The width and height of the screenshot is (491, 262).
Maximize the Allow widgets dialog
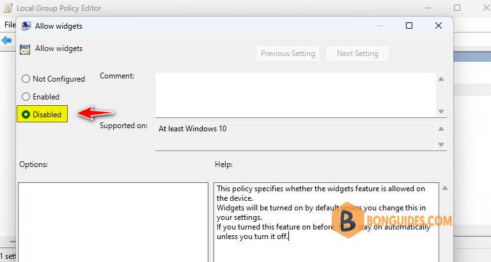(x=409, y=25)
